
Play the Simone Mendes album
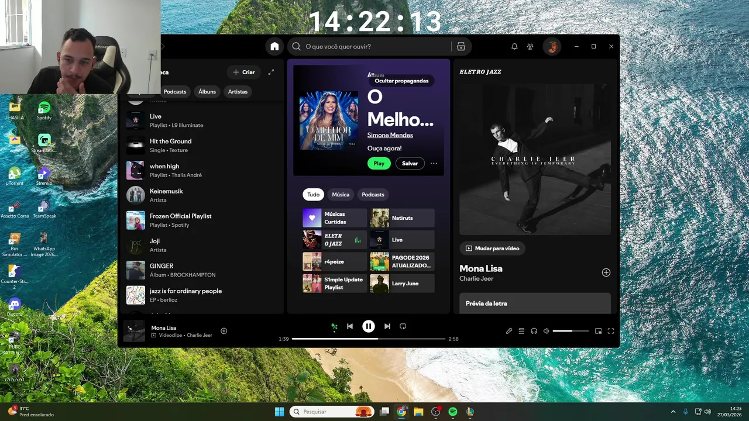(x=379, y=163)
